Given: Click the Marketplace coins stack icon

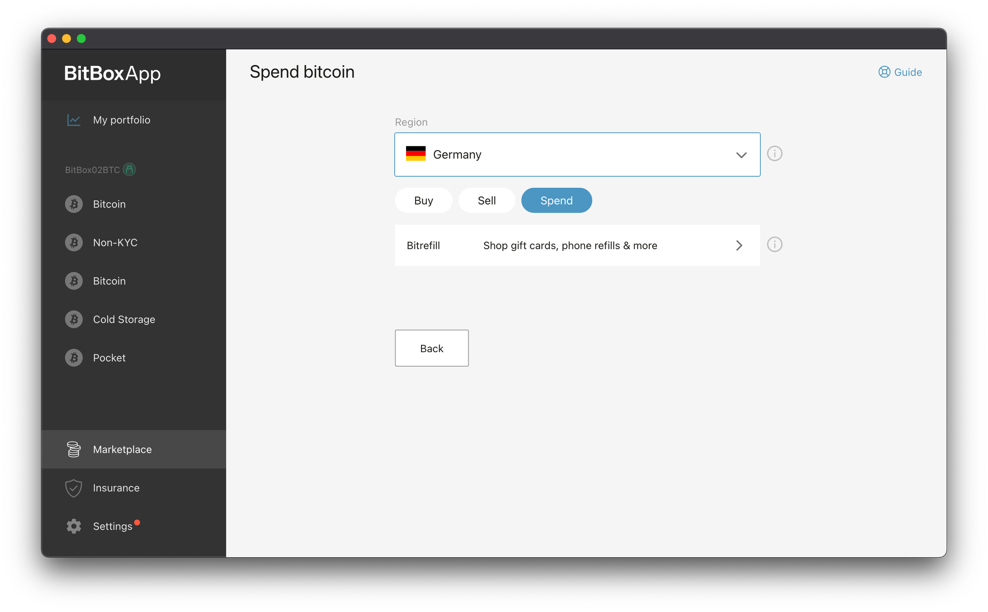Looking at the screenshot, I should tap(74, 449).
